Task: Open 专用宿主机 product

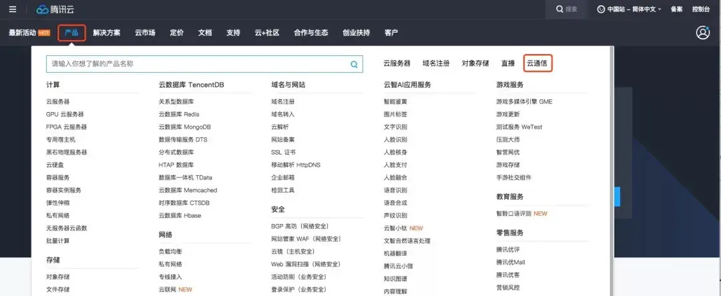Action: point(61,139)
